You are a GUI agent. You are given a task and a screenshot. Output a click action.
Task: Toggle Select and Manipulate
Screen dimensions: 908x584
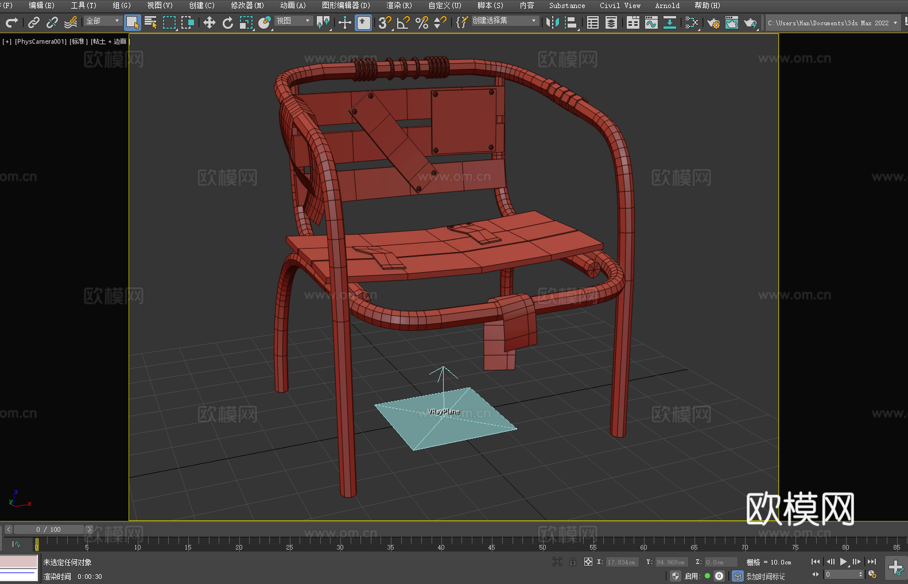(345, 22)
